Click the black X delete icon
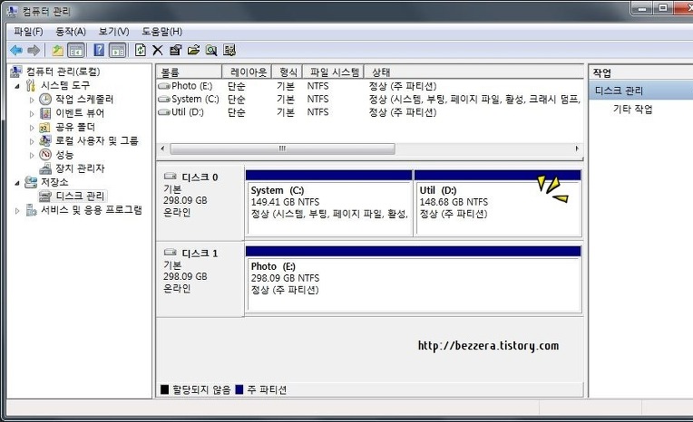693x422 pixels. [x=157, y=51]
